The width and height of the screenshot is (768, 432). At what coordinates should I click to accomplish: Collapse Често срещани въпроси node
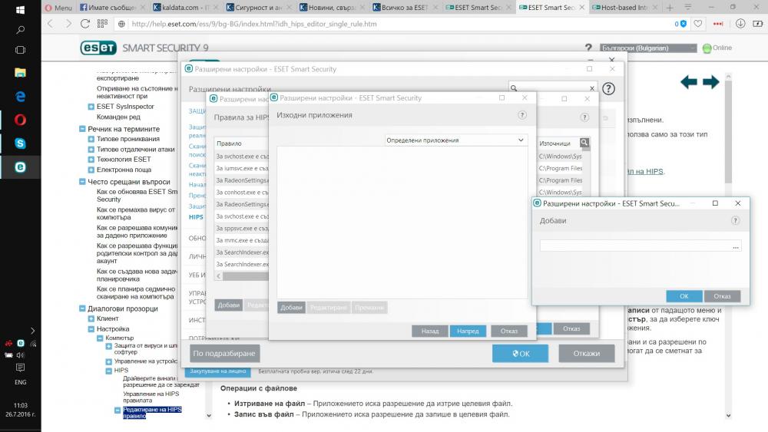[82, 182]
